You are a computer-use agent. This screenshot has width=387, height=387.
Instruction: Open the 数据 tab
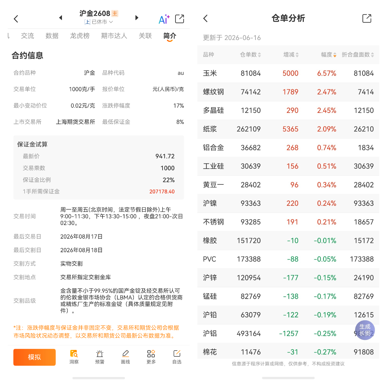click(x=52, y=36)
